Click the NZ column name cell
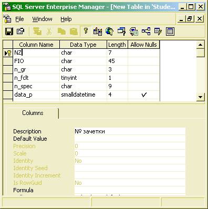This screenshot has width=208, height=209. pyautogui.click(x=36, y=53)
